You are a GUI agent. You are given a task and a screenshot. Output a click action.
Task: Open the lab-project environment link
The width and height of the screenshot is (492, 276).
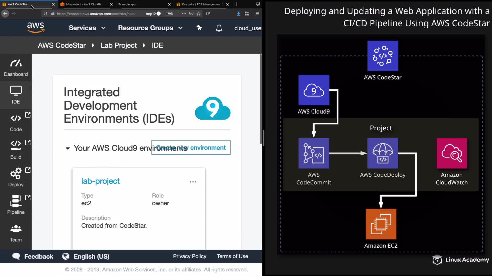pos(100,181)
